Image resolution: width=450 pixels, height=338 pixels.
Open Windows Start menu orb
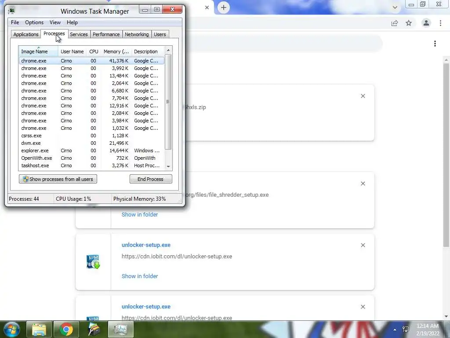[12, 329]
